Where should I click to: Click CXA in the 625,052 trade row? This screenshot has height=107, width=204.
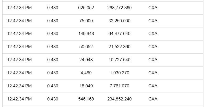(153, 8)
